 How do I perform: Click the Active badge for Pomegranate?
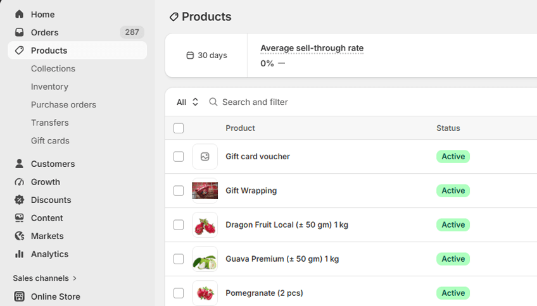[453, 293]
